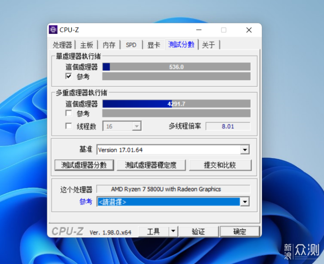
Task: Expand the thread count dropdown showing 16
Action: (x=136, y=126)
